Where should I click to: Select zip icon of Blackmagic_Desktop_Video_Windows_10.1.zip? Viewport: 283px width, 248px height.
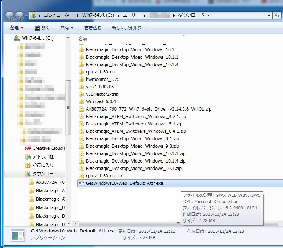(81, 168)
